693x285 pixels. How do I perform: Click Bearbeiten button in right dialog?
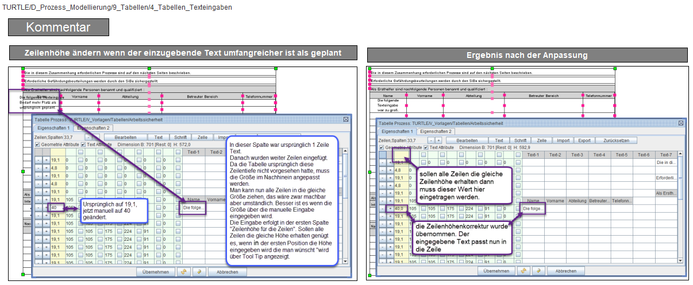click(467, 140)
